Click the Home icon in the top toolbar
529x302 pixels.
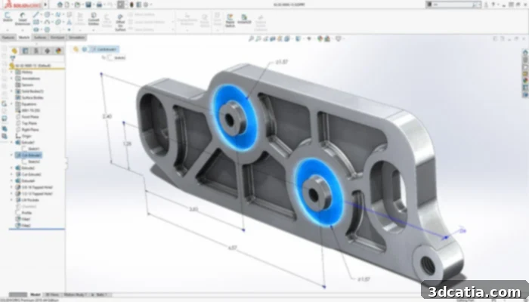[x=60, y=5]
